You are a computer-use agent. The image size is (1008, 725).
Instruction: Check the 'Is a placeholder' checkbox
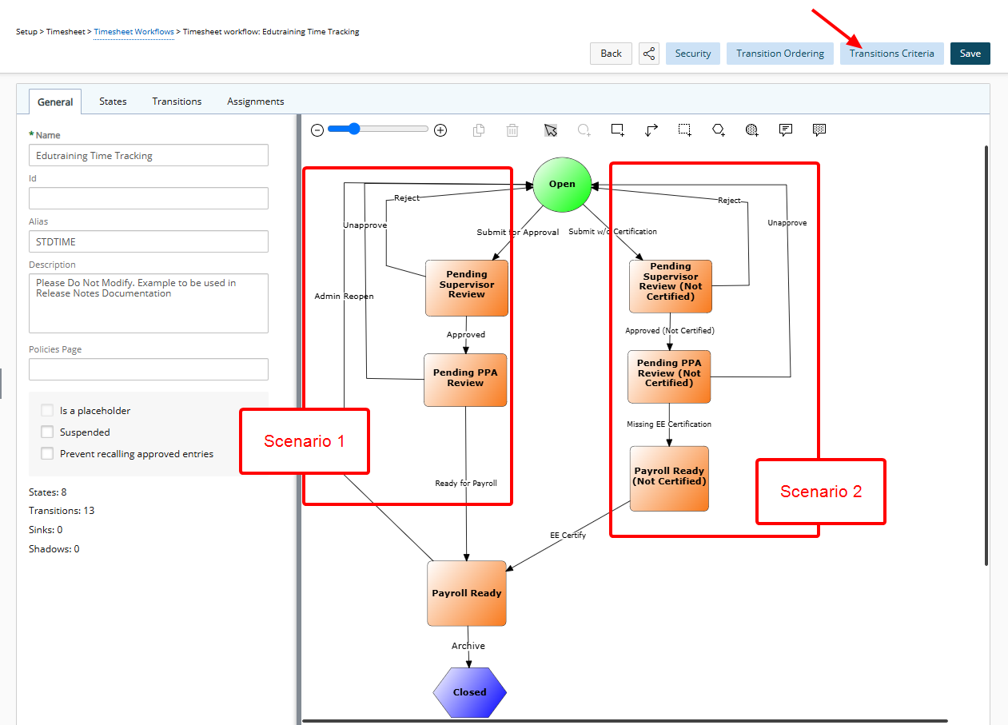(x=47, y=410)
